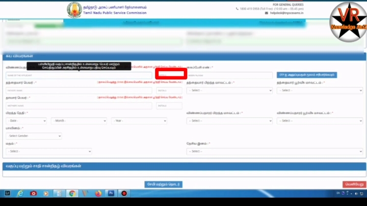Click the Tamil Nadu government emblem logo
This screenshot has height=206, width=367.
[74, 10]
